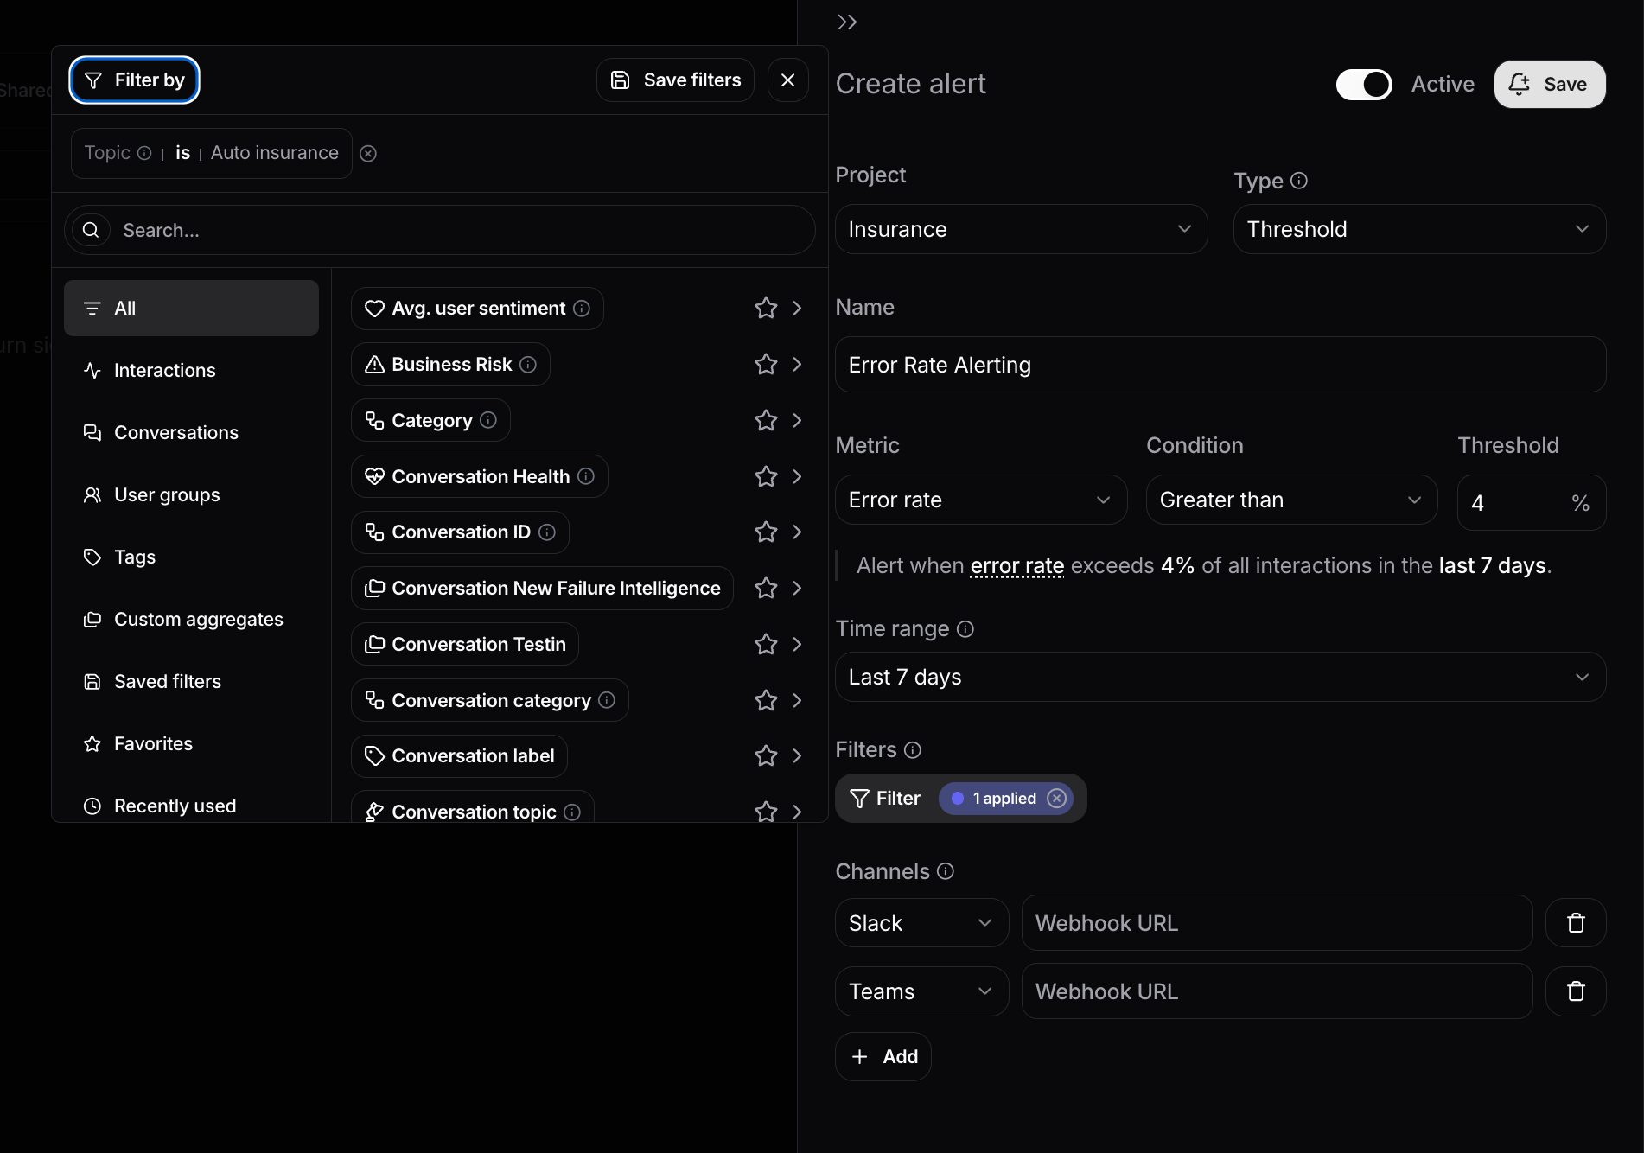Image resolution: width=1644 pixels, height=1153 pixels.
Task: Add a new channel with Add button
Action: (883, 1056)
